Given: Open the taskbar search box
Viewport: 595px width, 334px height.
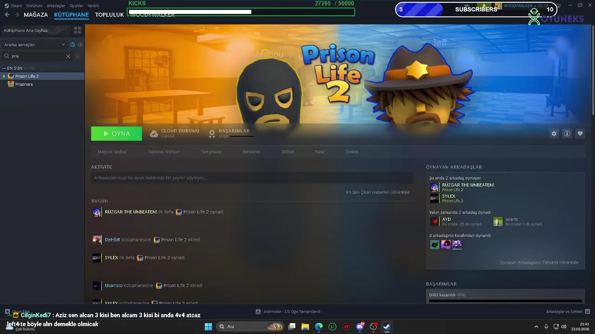Looking at the screenshot, I should [250, 327].
